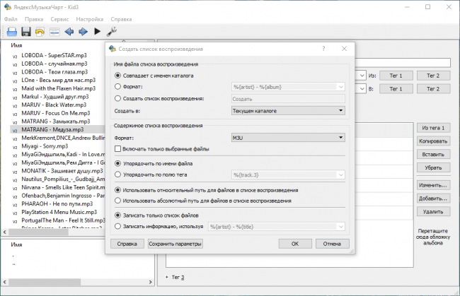Click Тег 1 button in В row
This screenshot has width=460, height=296.
pos(396,89)
